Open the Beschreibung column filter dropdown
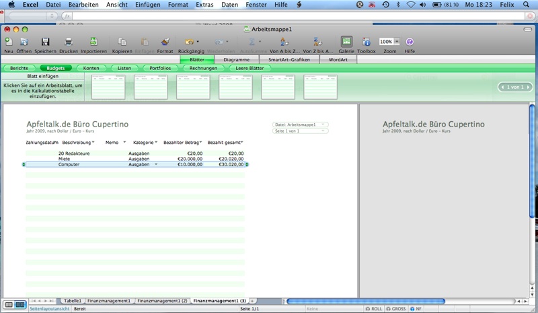The width and height of the screenshot is (538, 313). tap(93, 142)
